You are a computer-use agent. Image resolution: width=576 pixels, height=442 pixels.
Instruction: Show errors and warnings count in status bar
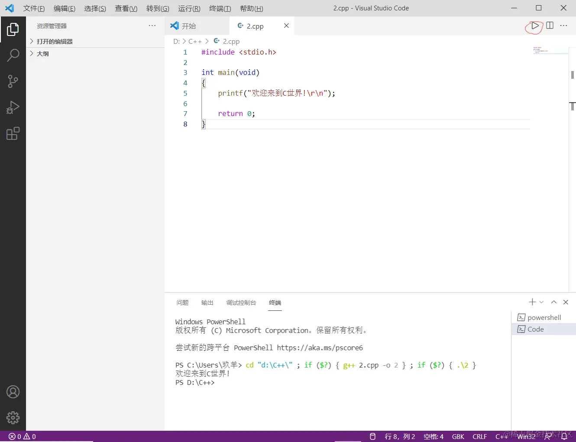pos(22,436)
